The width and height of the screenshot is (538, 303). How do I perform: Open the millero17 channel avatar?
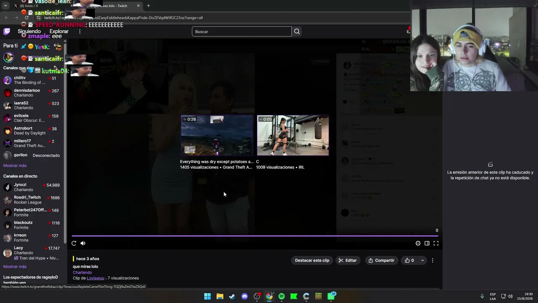coord(7,144)
